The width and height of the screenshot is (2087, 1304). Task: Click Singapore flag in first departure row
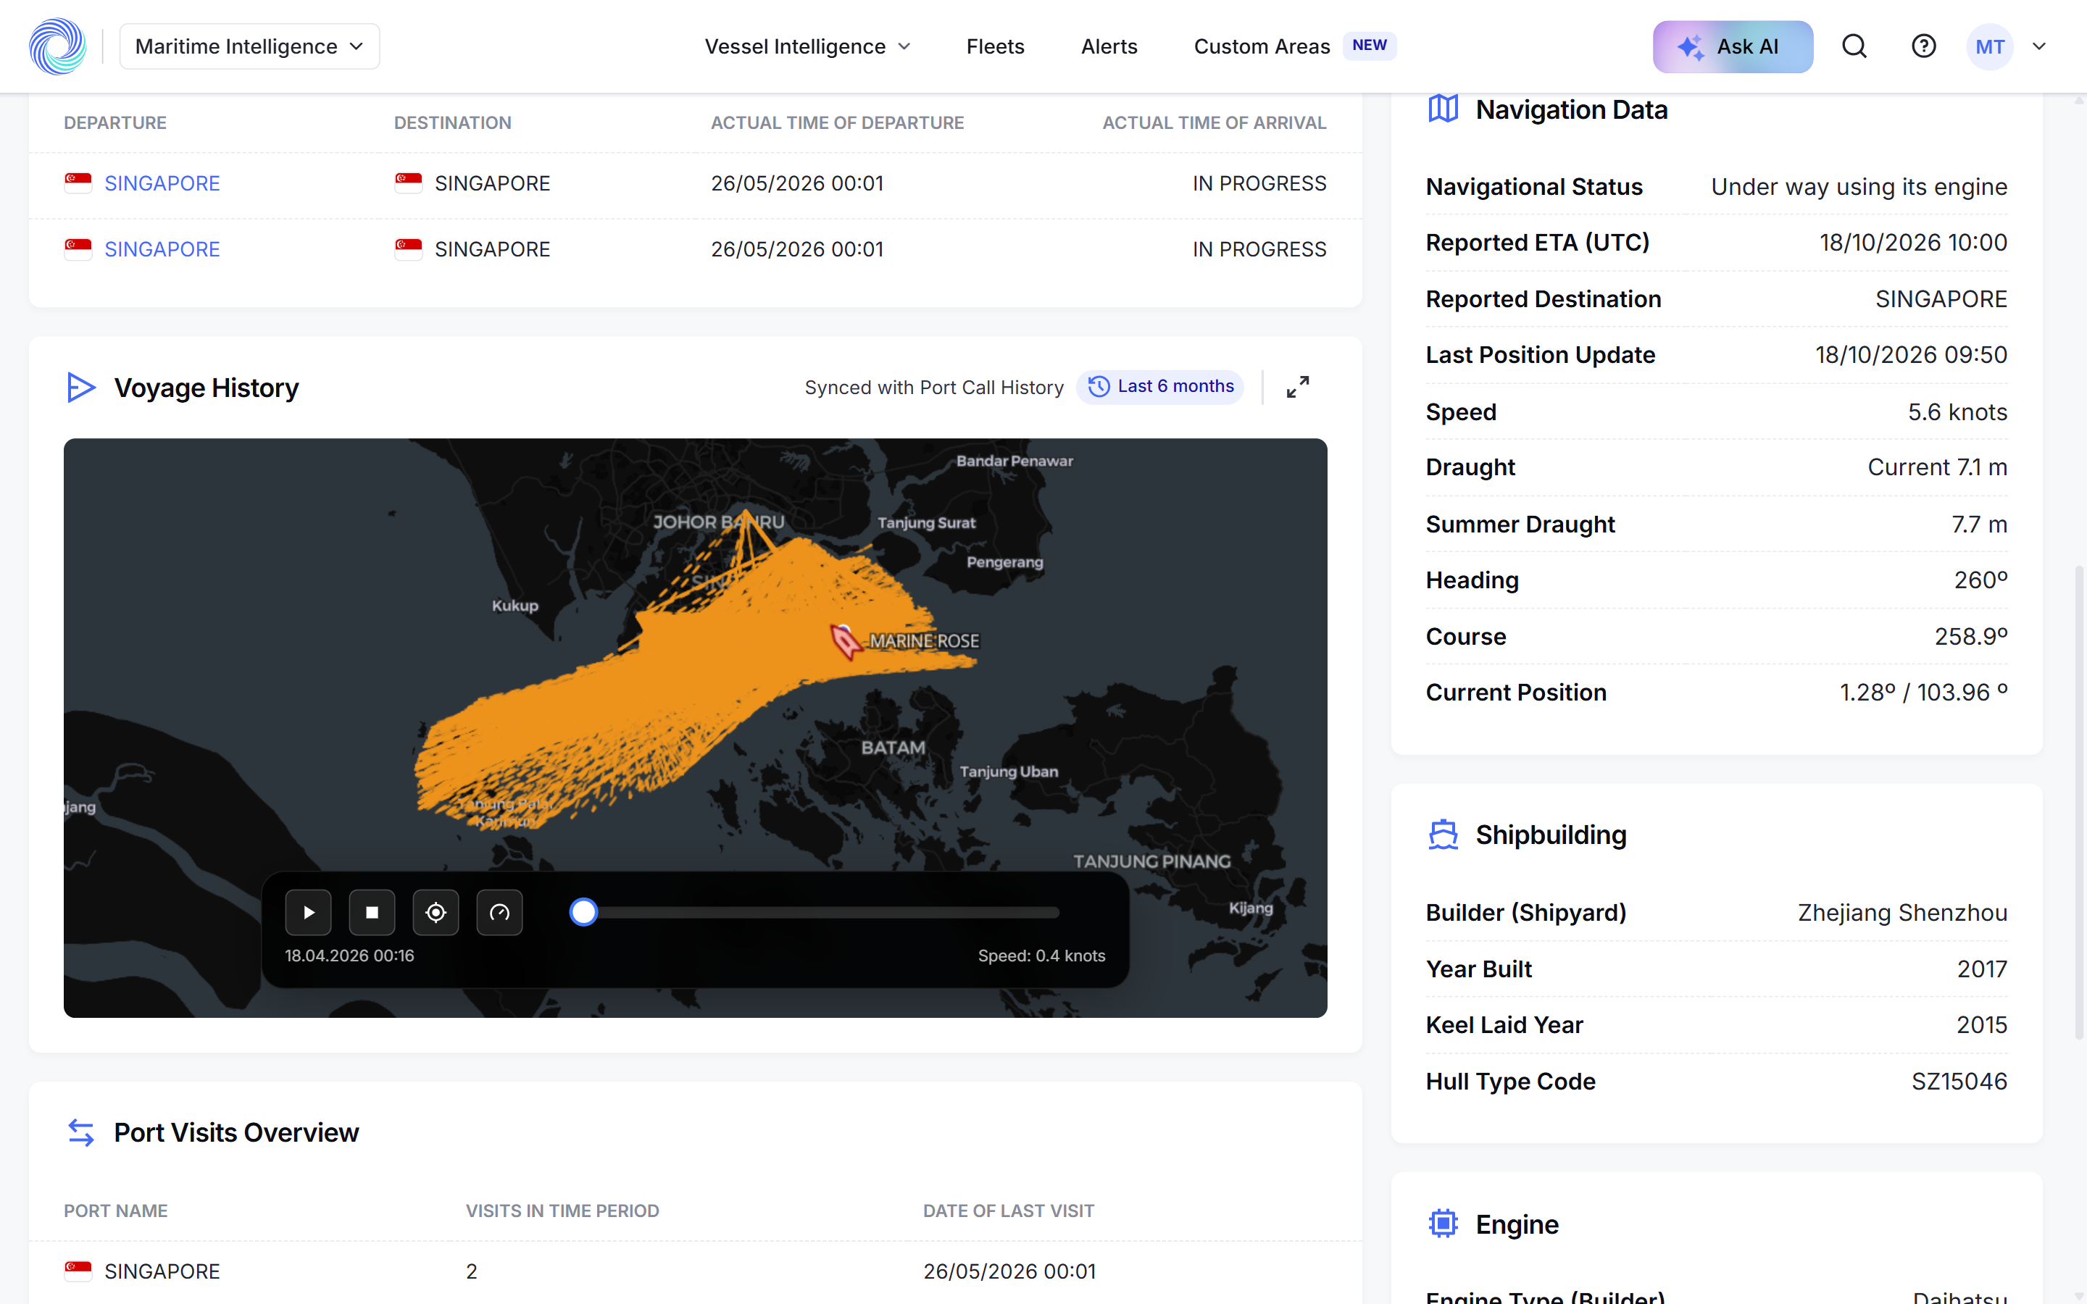[78, 183]
